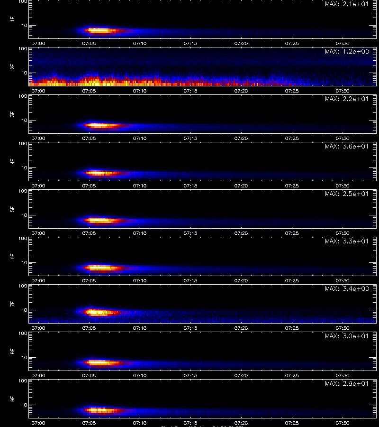Screen dimensions: 379x427
Task: Click the 100 y-axis label of panel 9F
Action: pos(23,381)
